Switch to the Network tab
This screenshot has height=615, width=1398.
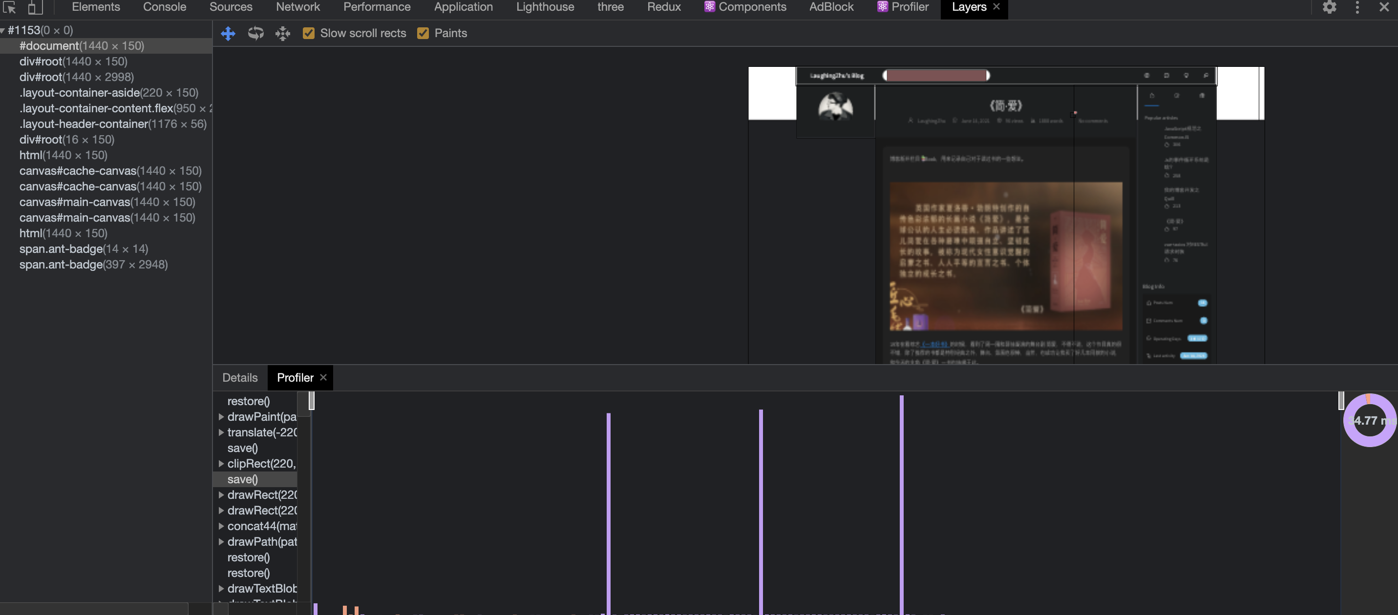pos(298,7)
